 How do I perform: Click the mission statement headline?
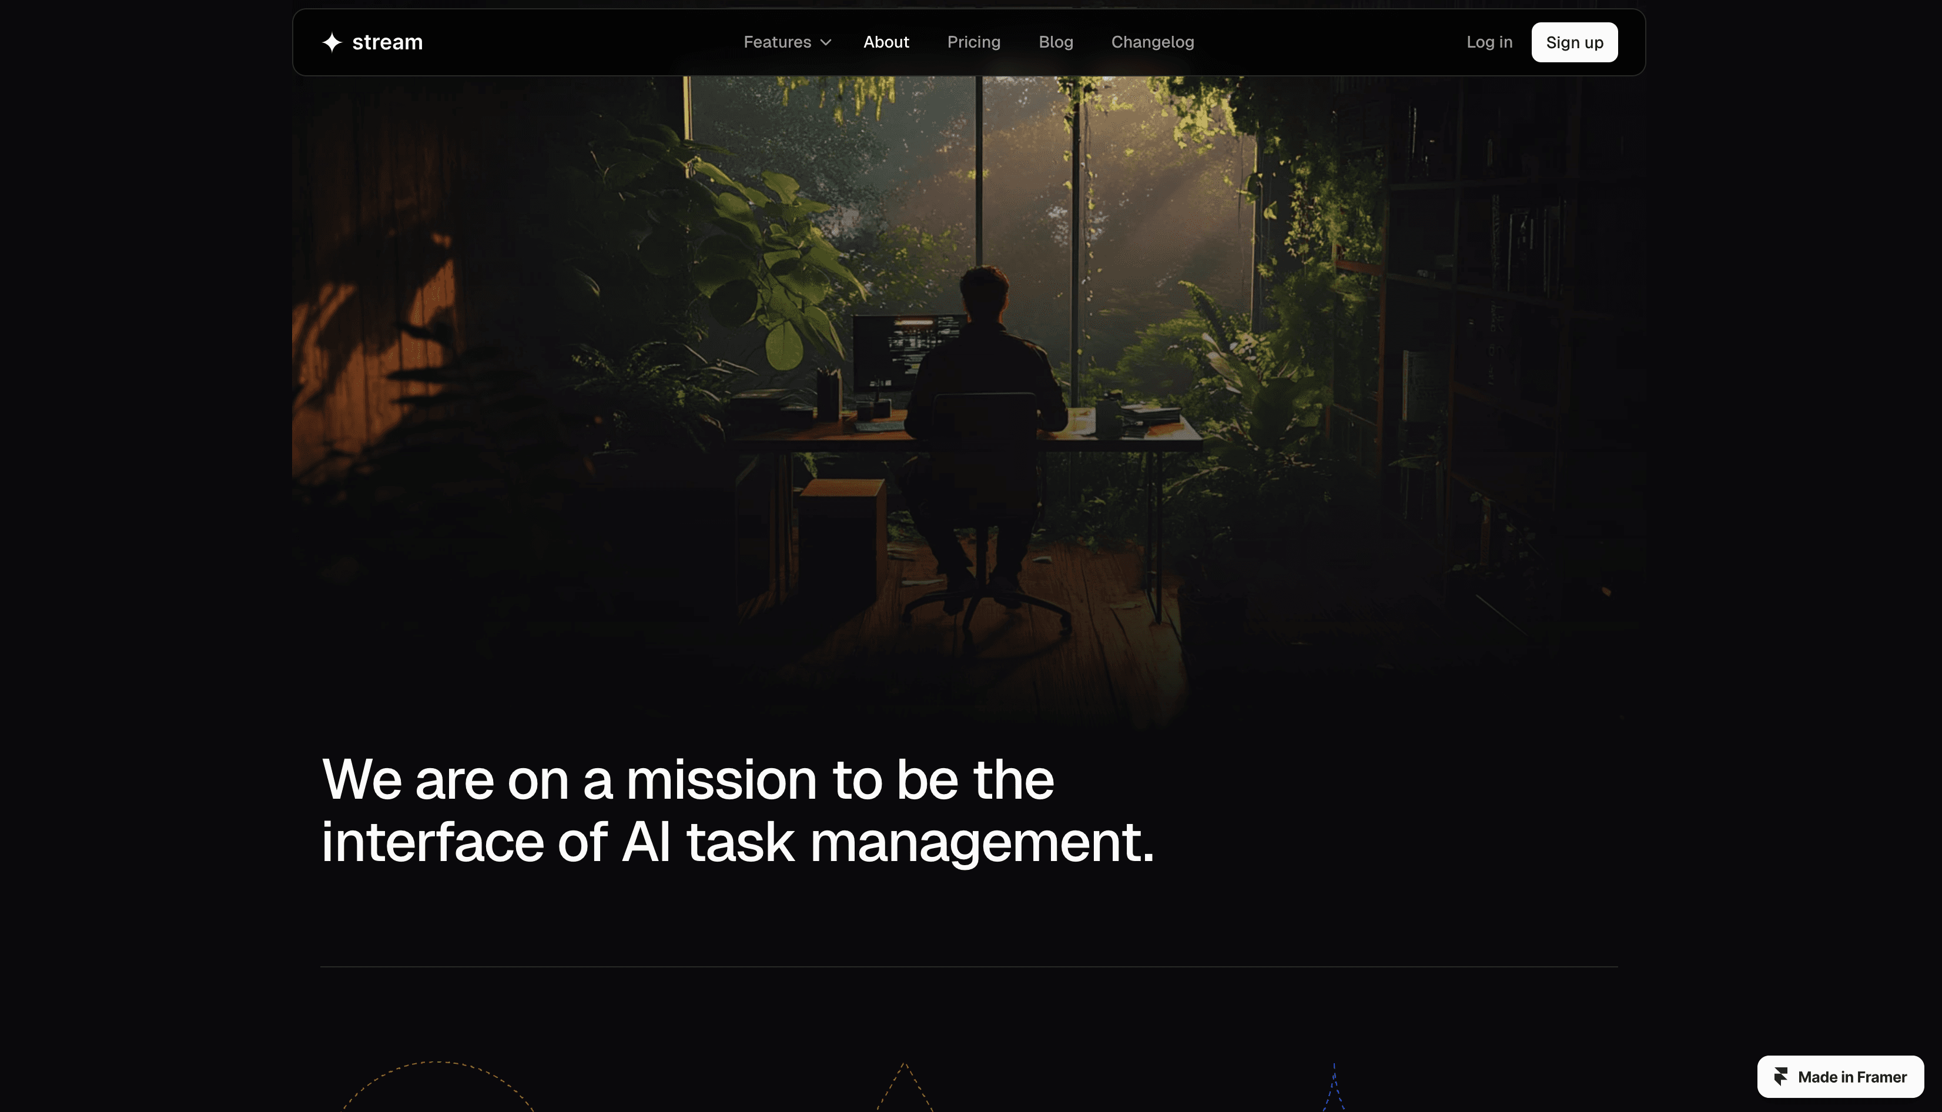click(x=737, y=811)
